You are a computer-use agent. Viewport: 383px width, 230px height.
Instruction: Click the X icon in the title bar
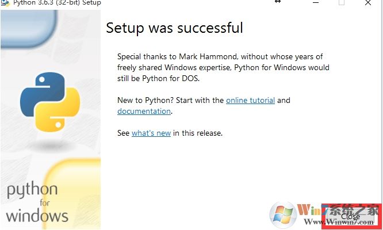pos(368,2)
